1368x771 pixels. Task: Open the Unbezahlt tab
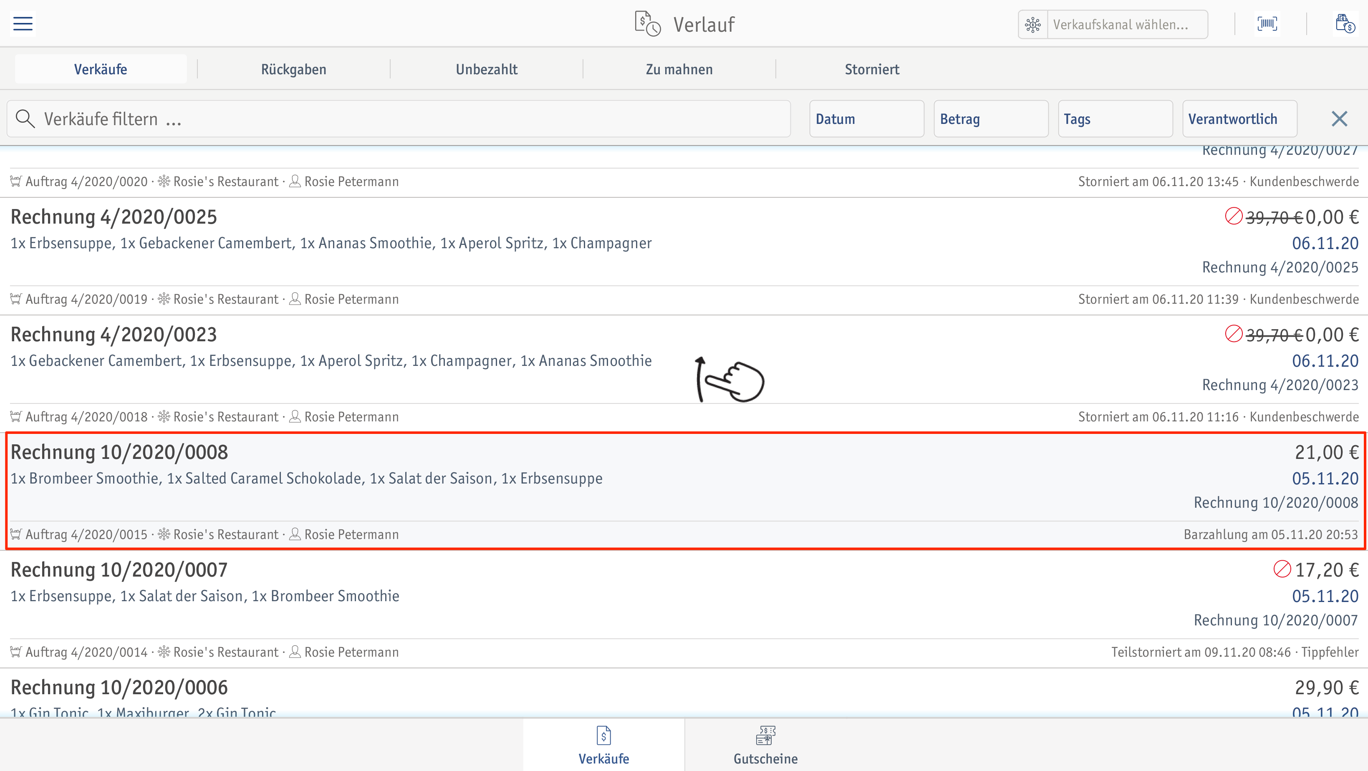(487, 69)
